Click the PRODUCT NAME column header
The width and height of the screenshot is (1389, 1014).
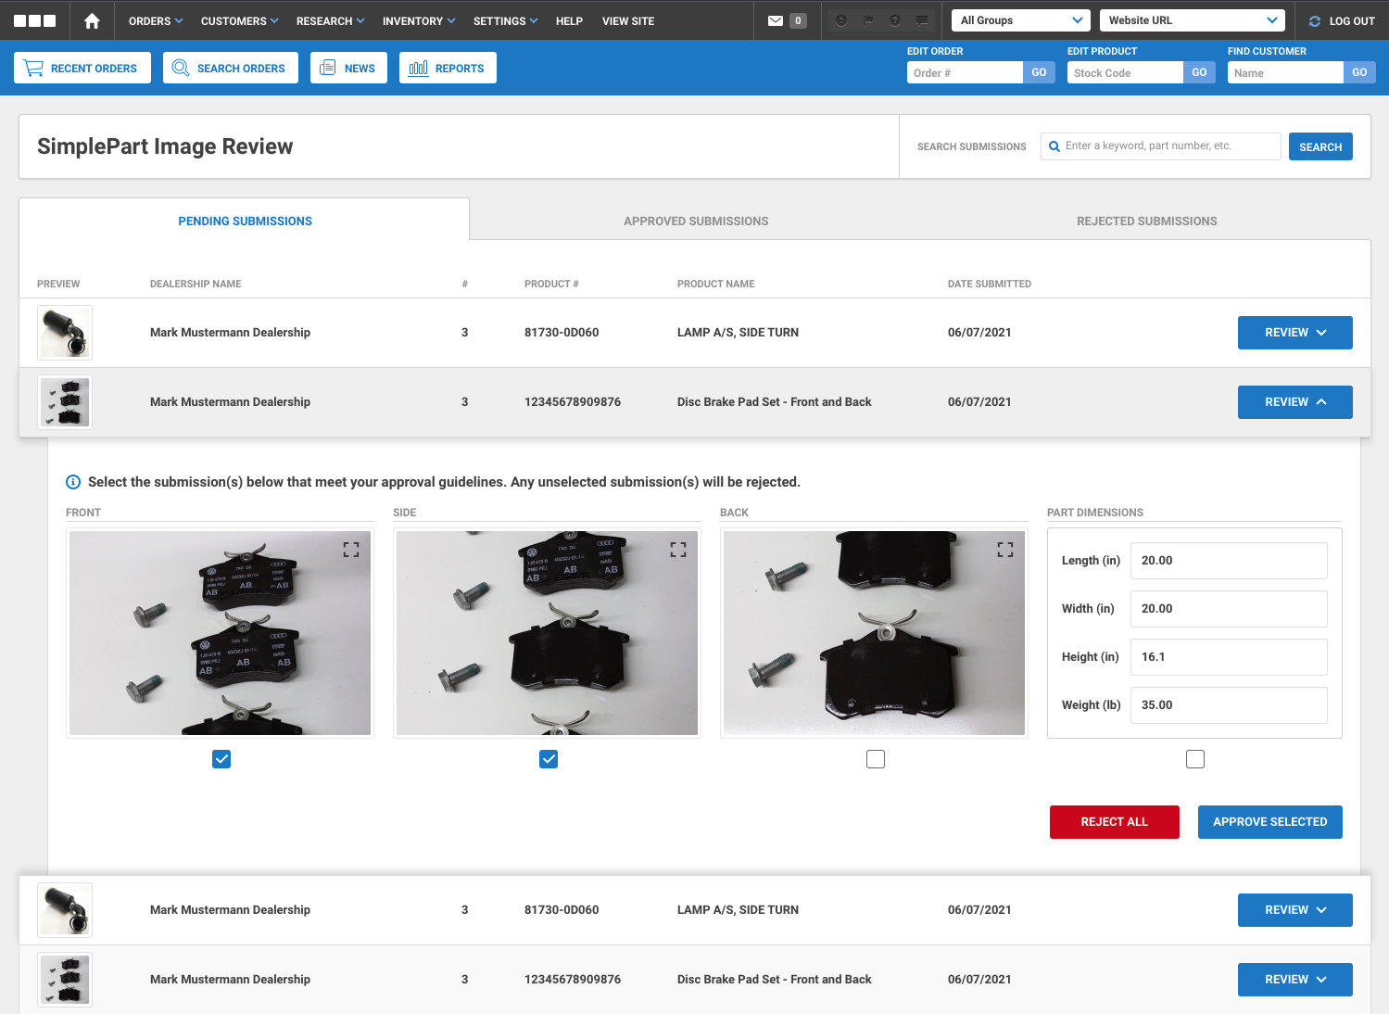pyautogui.click(x=716, y=284)
